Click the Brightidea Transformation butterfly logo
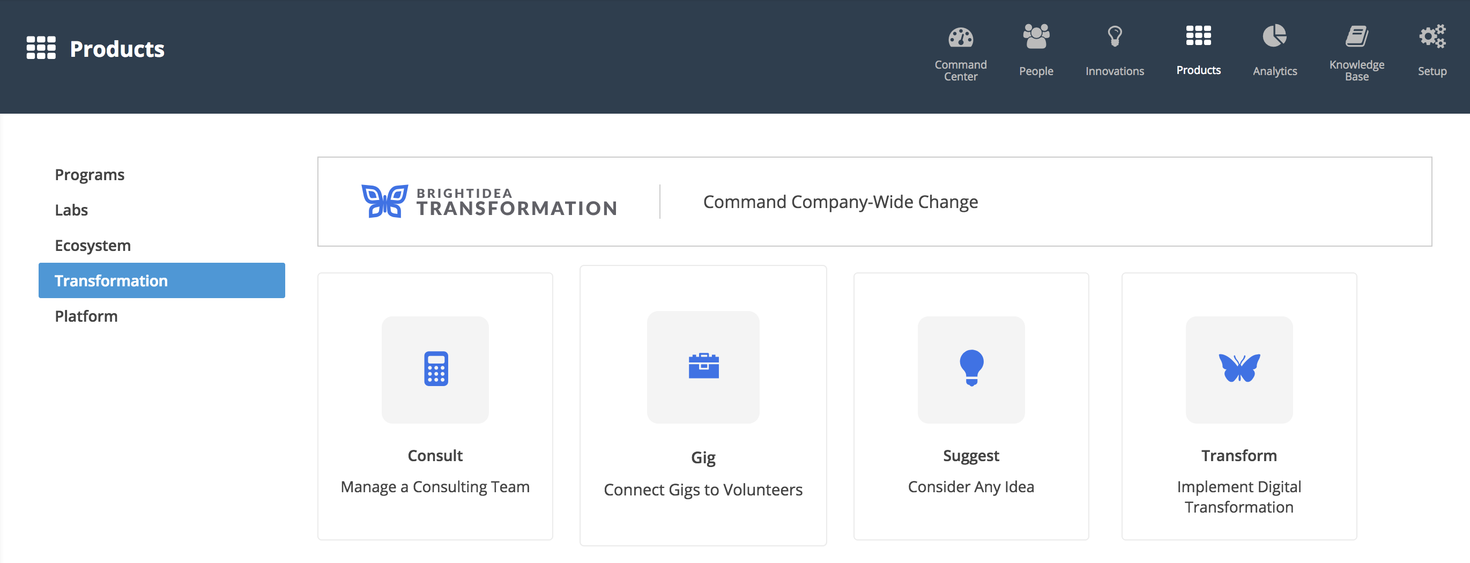Image resolution: width=1470 pixels, height=563 pixels. [384, 201]
